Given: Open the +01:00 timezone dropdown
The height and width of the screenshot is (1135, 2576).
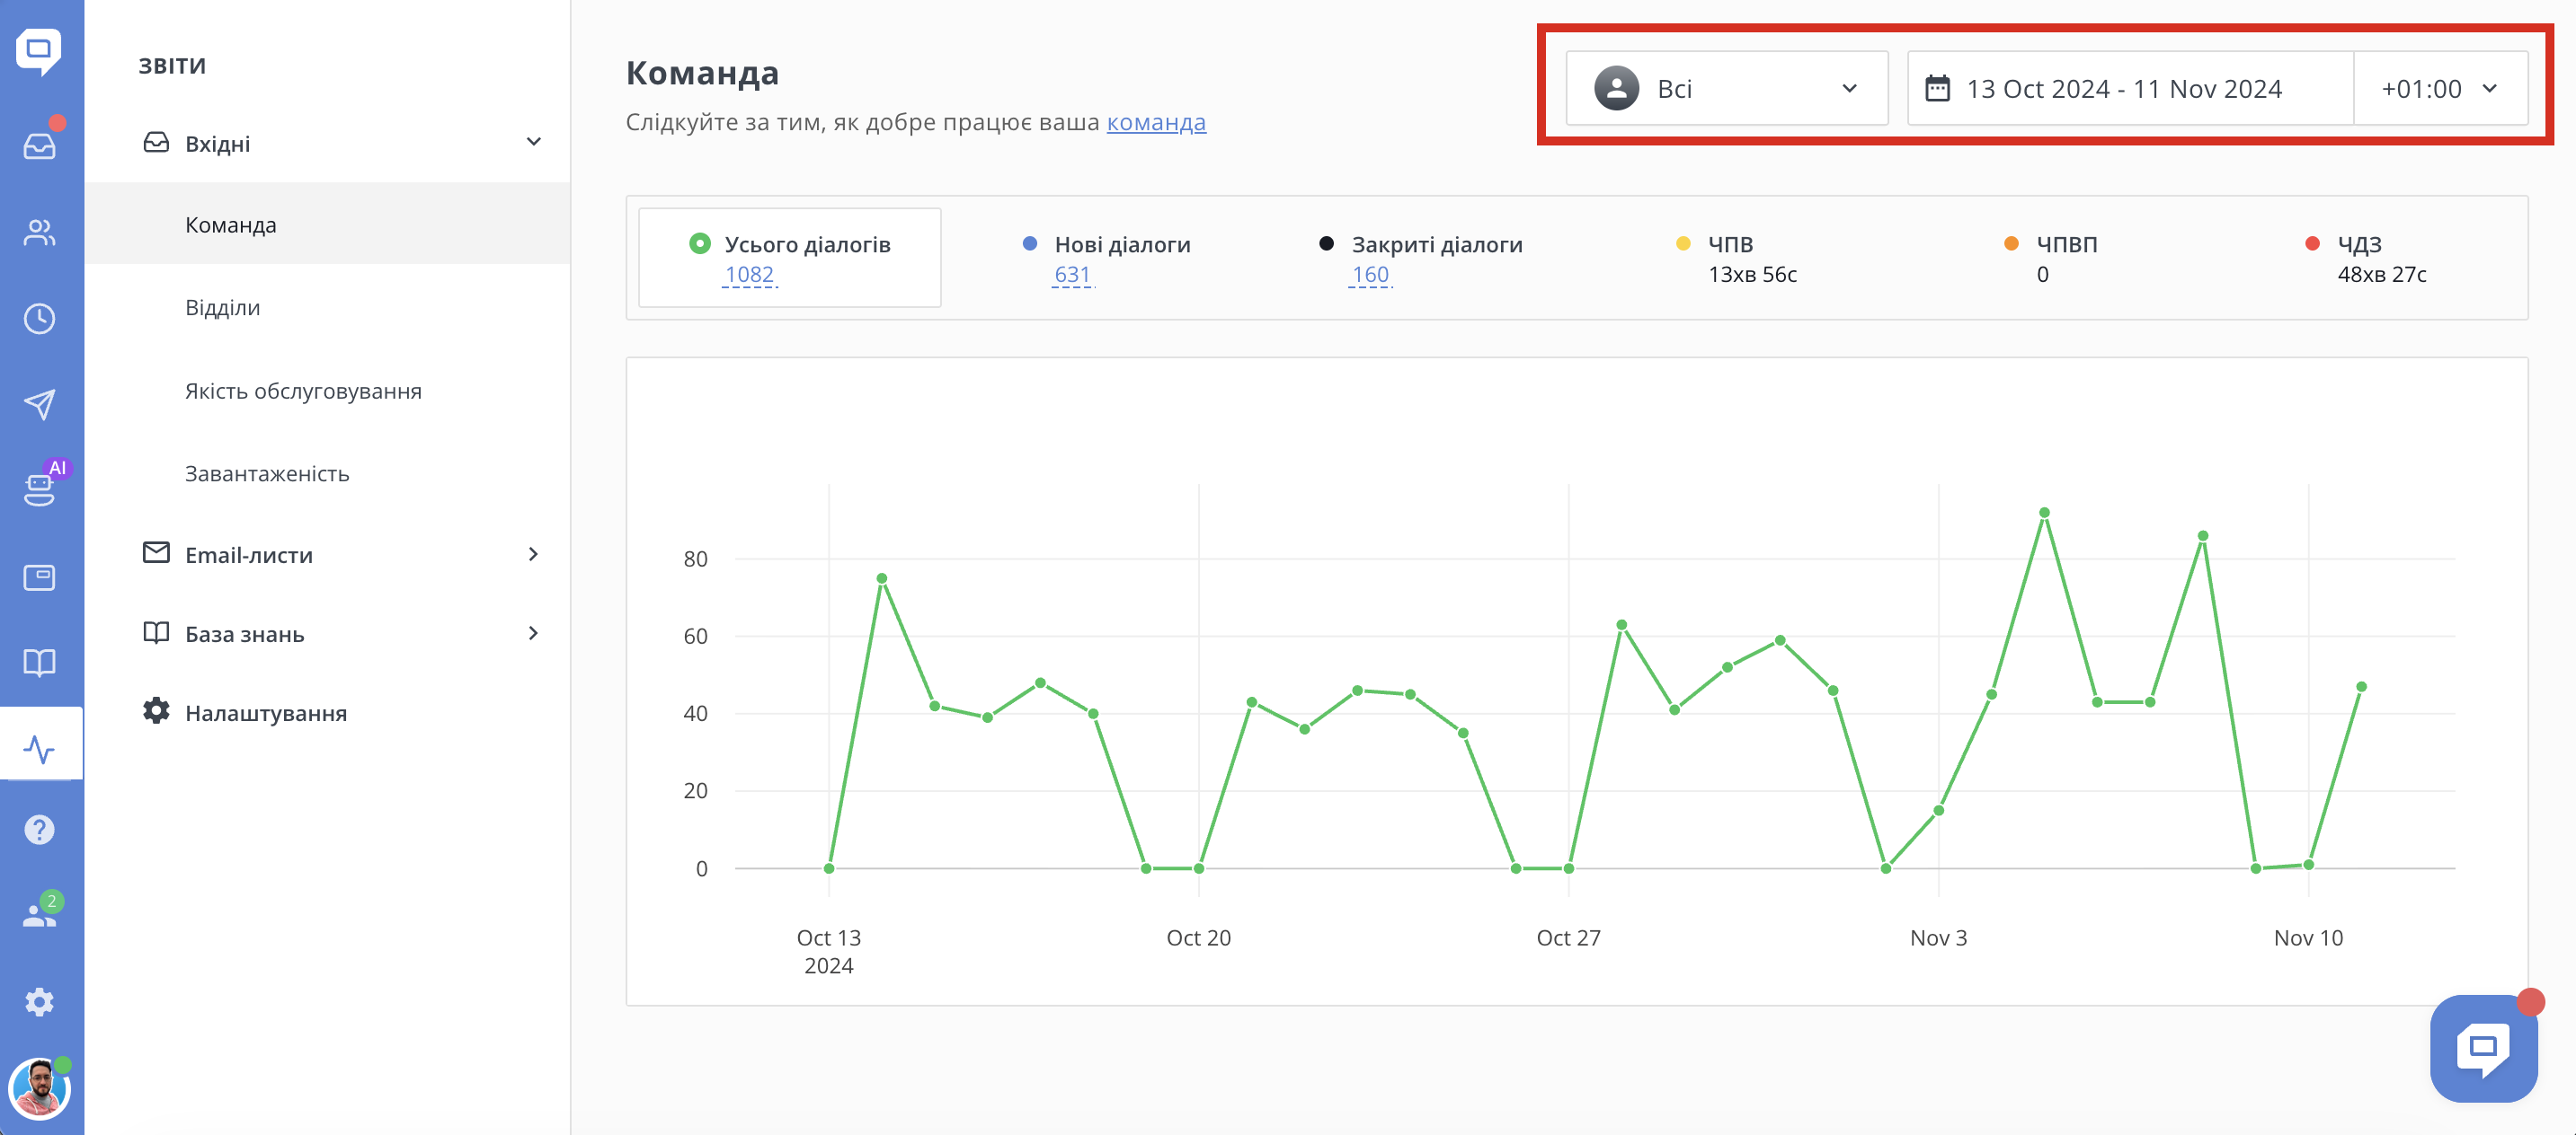Looking at the screenshot, I should tap(2439, 89).
